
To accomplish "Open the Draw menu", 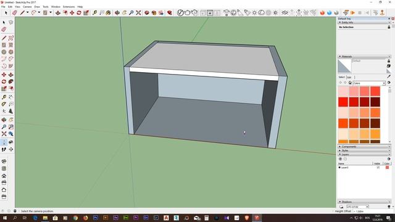I will pyautogui.click(x=37, y=7).
